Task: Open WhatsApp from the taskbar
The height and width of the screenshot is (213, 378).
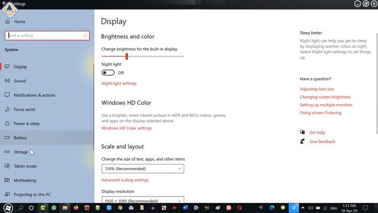Action: (x=54, y=208)
